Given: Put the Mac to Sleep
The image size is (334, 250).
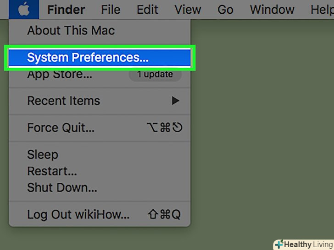Looking at the screenshot, I should tap(43, 155).
